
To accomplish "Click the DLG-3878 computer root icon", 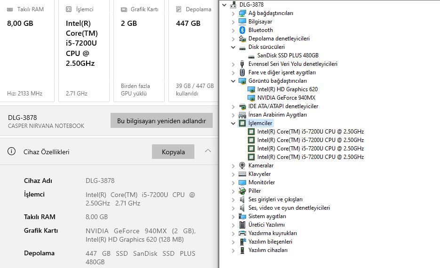I will 233,5.
